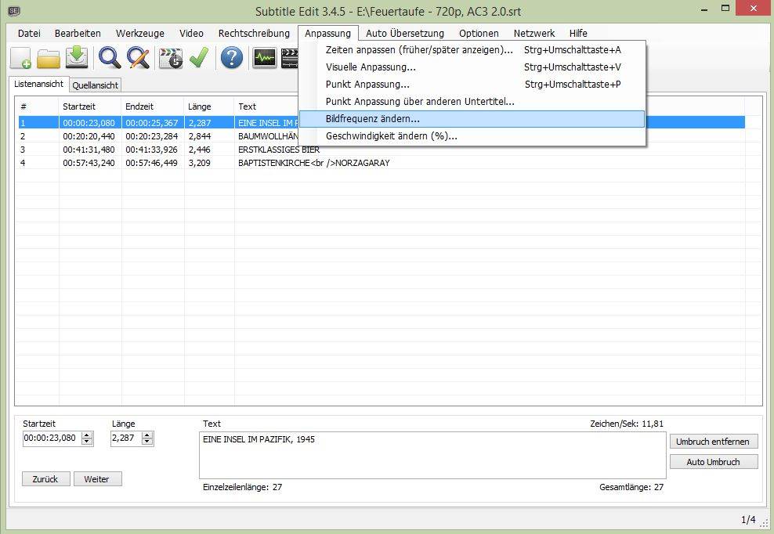
Task: Click end time 00:41:33,926
Action: [151, 150]
